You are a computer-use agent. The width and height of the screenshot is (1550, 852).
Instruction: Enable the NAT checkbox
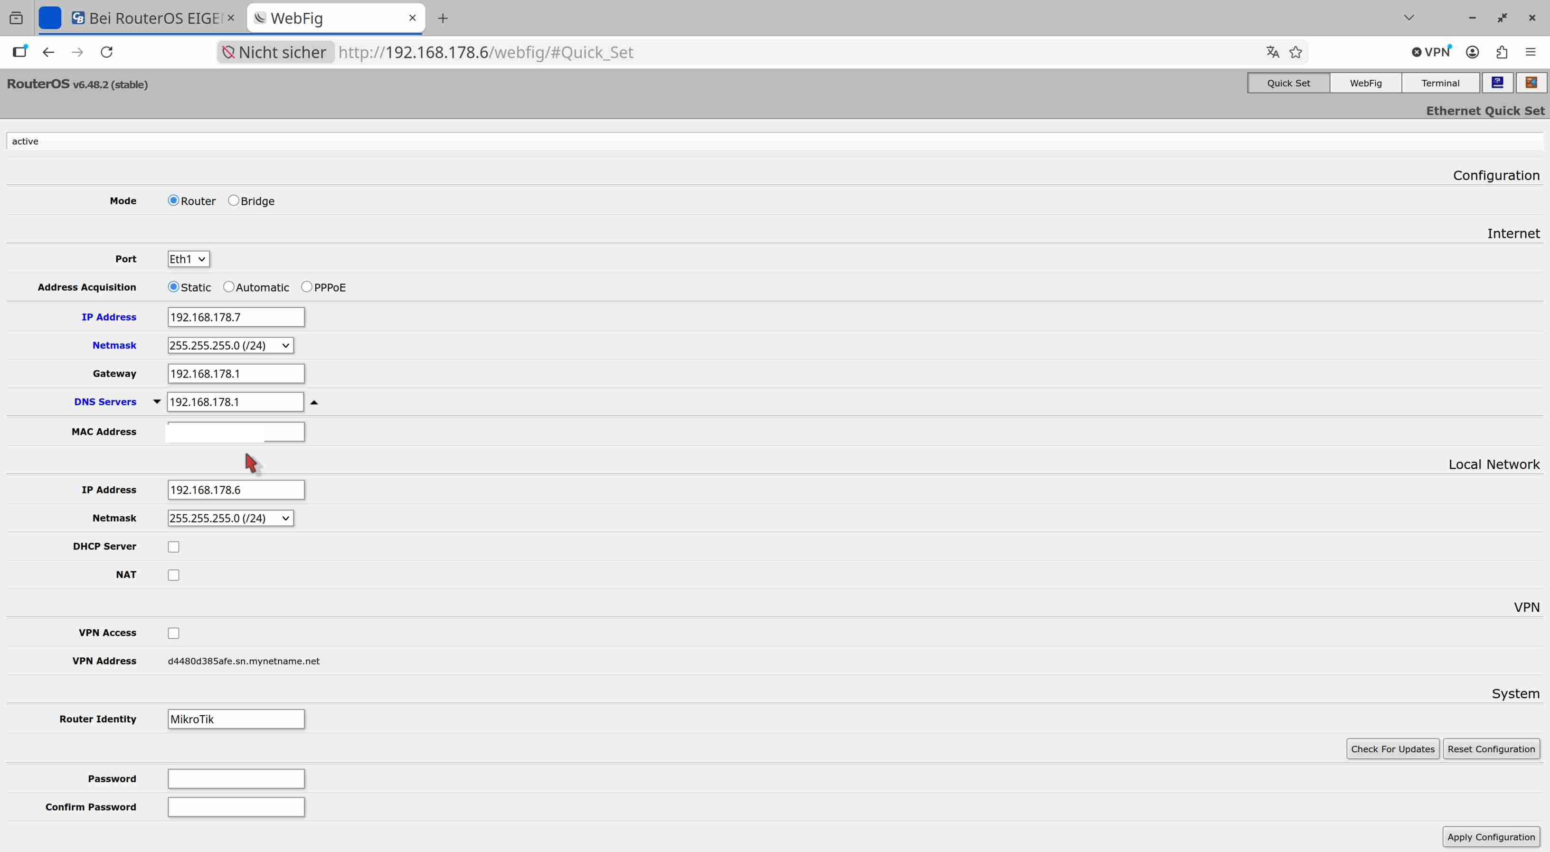tap(173, 575)
